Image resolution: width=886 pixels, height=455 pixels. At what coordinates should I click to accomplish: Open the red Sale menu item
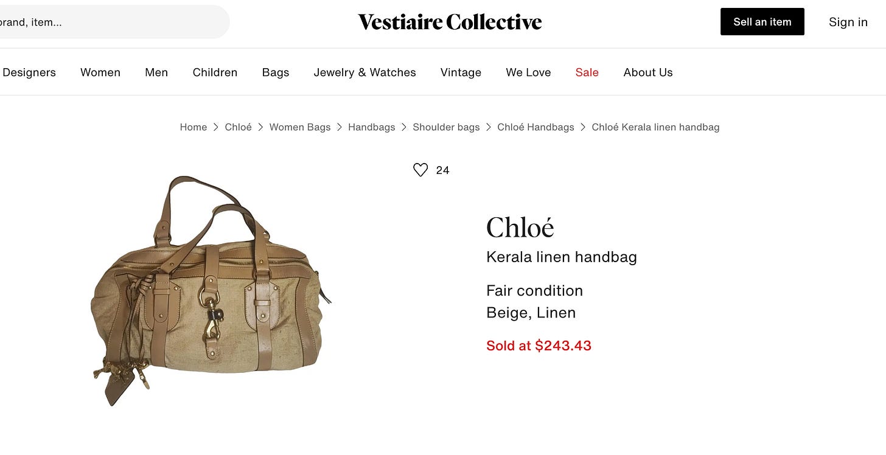587,72
